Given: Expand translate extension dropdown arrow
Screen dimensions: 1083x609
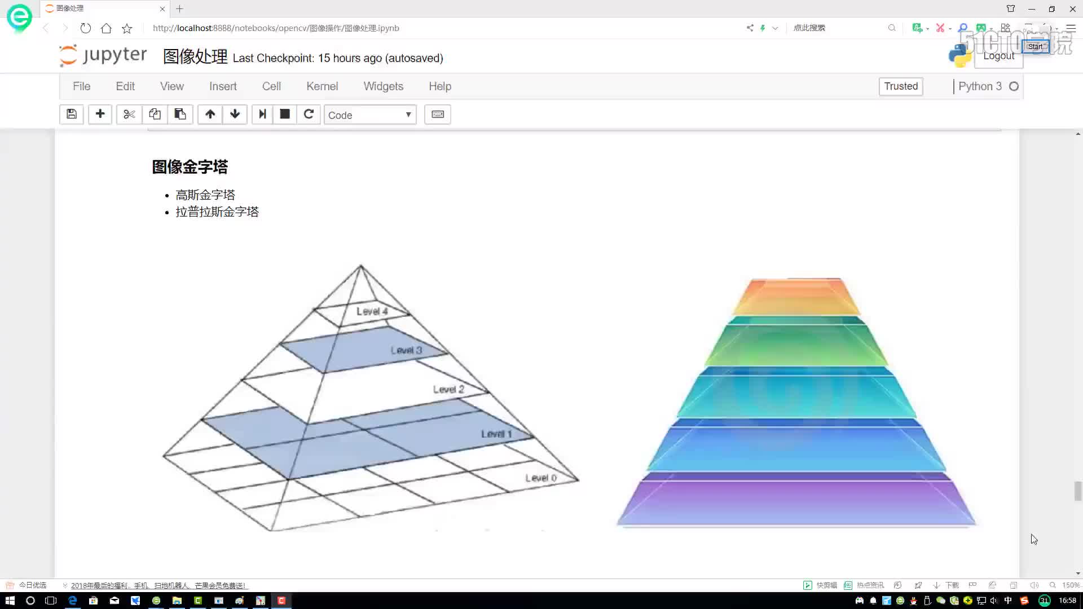Looking at the screenshot, I should (x=927, y=28).
